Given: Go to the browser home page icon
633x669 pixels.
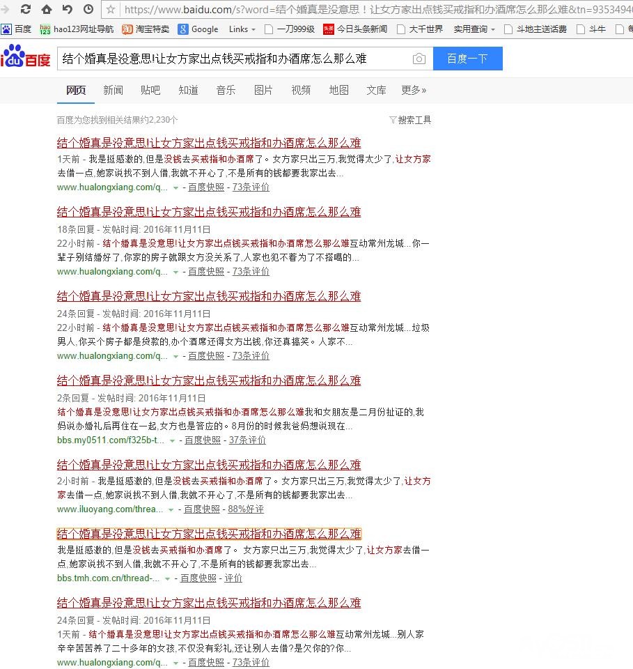Looking at the screenshot, I should 47,9.
